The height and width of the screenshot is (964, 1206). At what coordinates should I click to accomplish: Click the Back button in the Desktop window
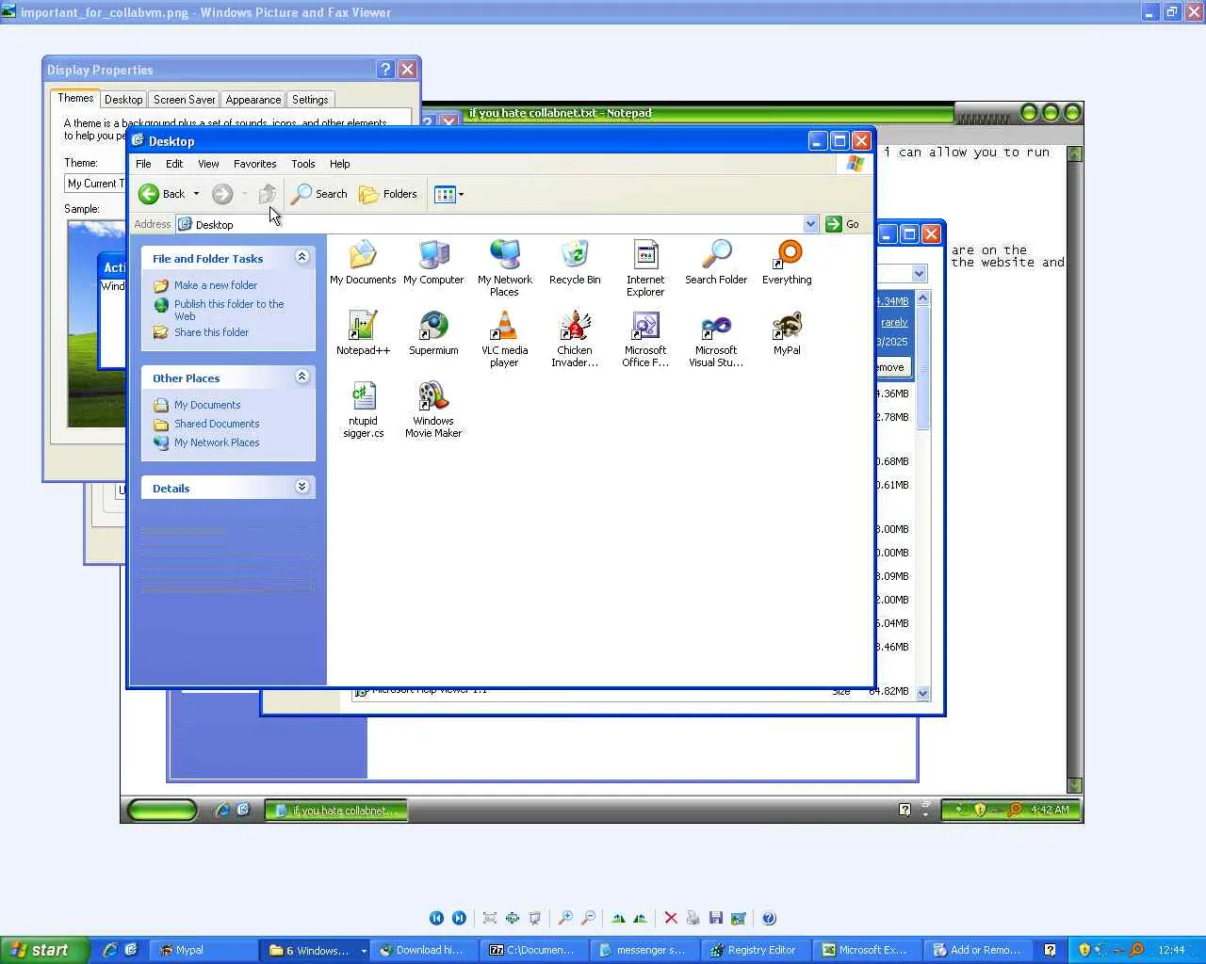click(x=162, y=194)
